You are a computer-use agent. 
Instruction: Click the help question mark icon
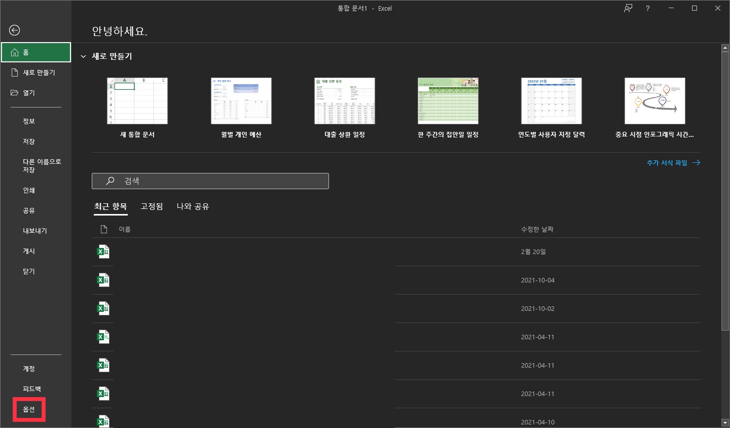(x=647, y=8)
